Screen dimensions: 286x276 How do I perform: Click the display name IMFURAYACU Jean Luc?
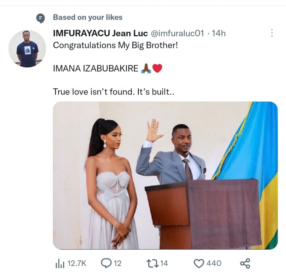click(100, 34)
